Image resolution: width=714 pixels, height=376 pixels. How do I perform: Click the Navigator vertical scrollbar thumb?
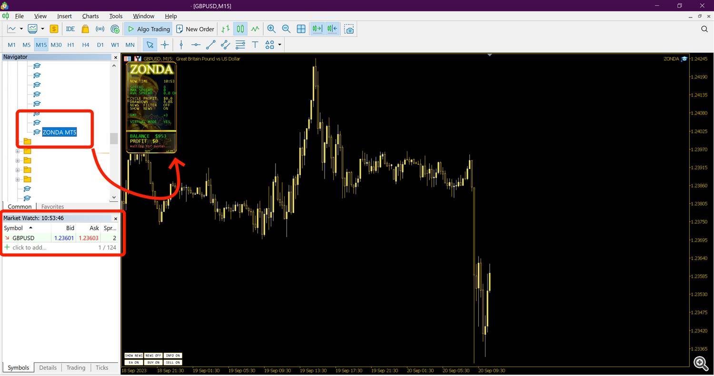click(114, 138)
